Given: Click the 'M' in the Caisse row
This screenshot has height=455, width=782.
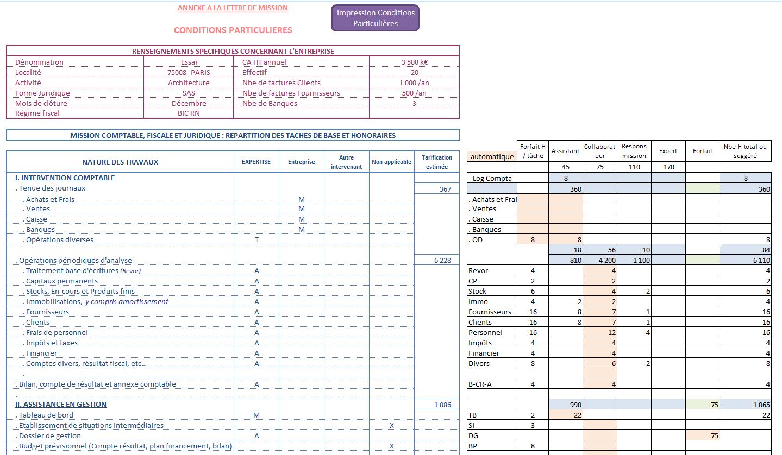Looking at the screenshot, I should tap(302, 219).
